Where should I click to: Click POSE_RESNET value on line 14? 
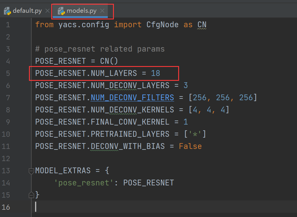[x=148, y=183]
